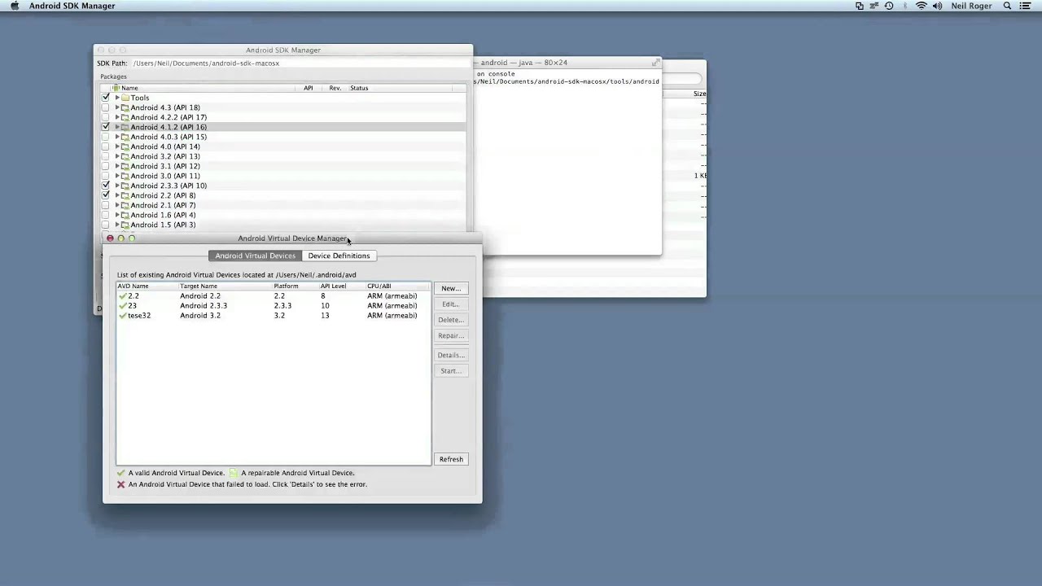
Task: Click the fullscreen arrows icon in the terminal window
Action: [x=655, y=63]
